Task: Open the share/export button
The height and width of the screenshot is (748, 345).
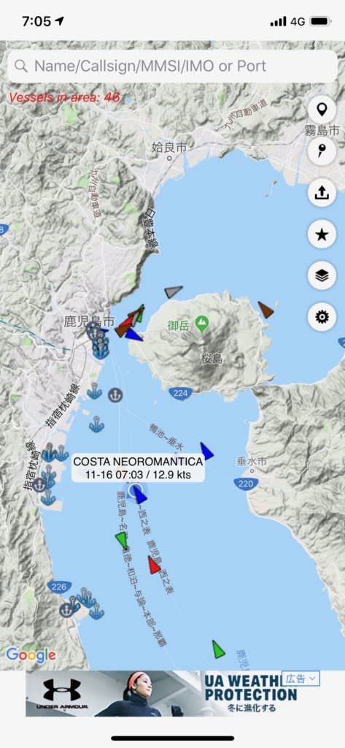Action: [x=322, y=193]
